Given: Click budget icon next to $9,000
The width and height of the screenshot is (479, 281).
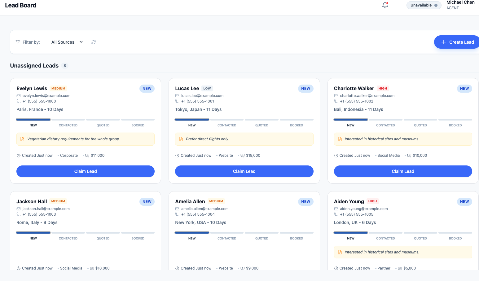Looking at the screenshot, I should tap(243, 268).
